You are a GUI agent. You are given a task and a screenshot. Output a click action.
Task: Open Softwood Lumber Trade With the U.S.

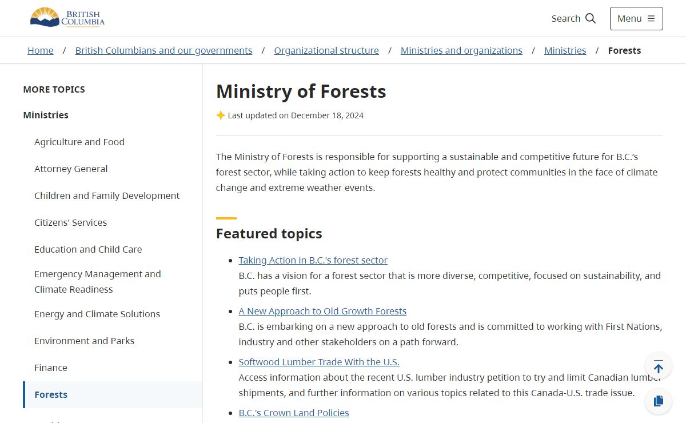coord(319,362)
